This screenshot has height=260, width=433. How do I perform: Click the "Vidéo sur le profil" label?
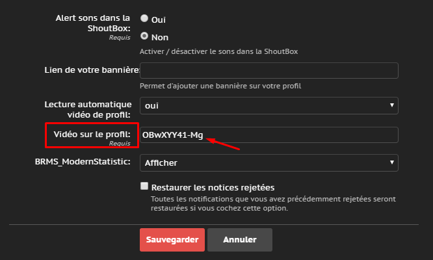pyautogui.click(x=92, y=134)
